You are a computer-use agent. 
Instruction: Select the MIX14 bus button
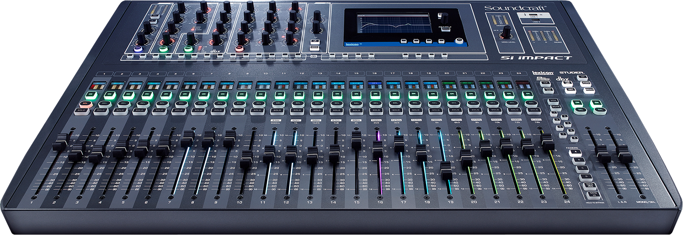[x=297, y=56]
